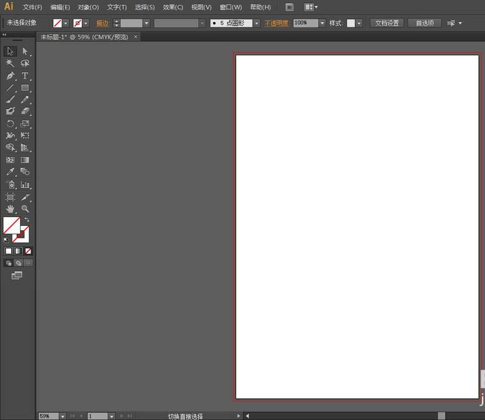Select the Rectangle tool
The width and height of the screenshot is (485, 420).
pyautogui.click(x=25, y=88)
